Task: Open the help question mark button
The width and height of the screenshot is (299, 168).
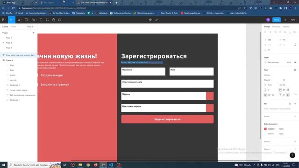Action: click(292, 155)
